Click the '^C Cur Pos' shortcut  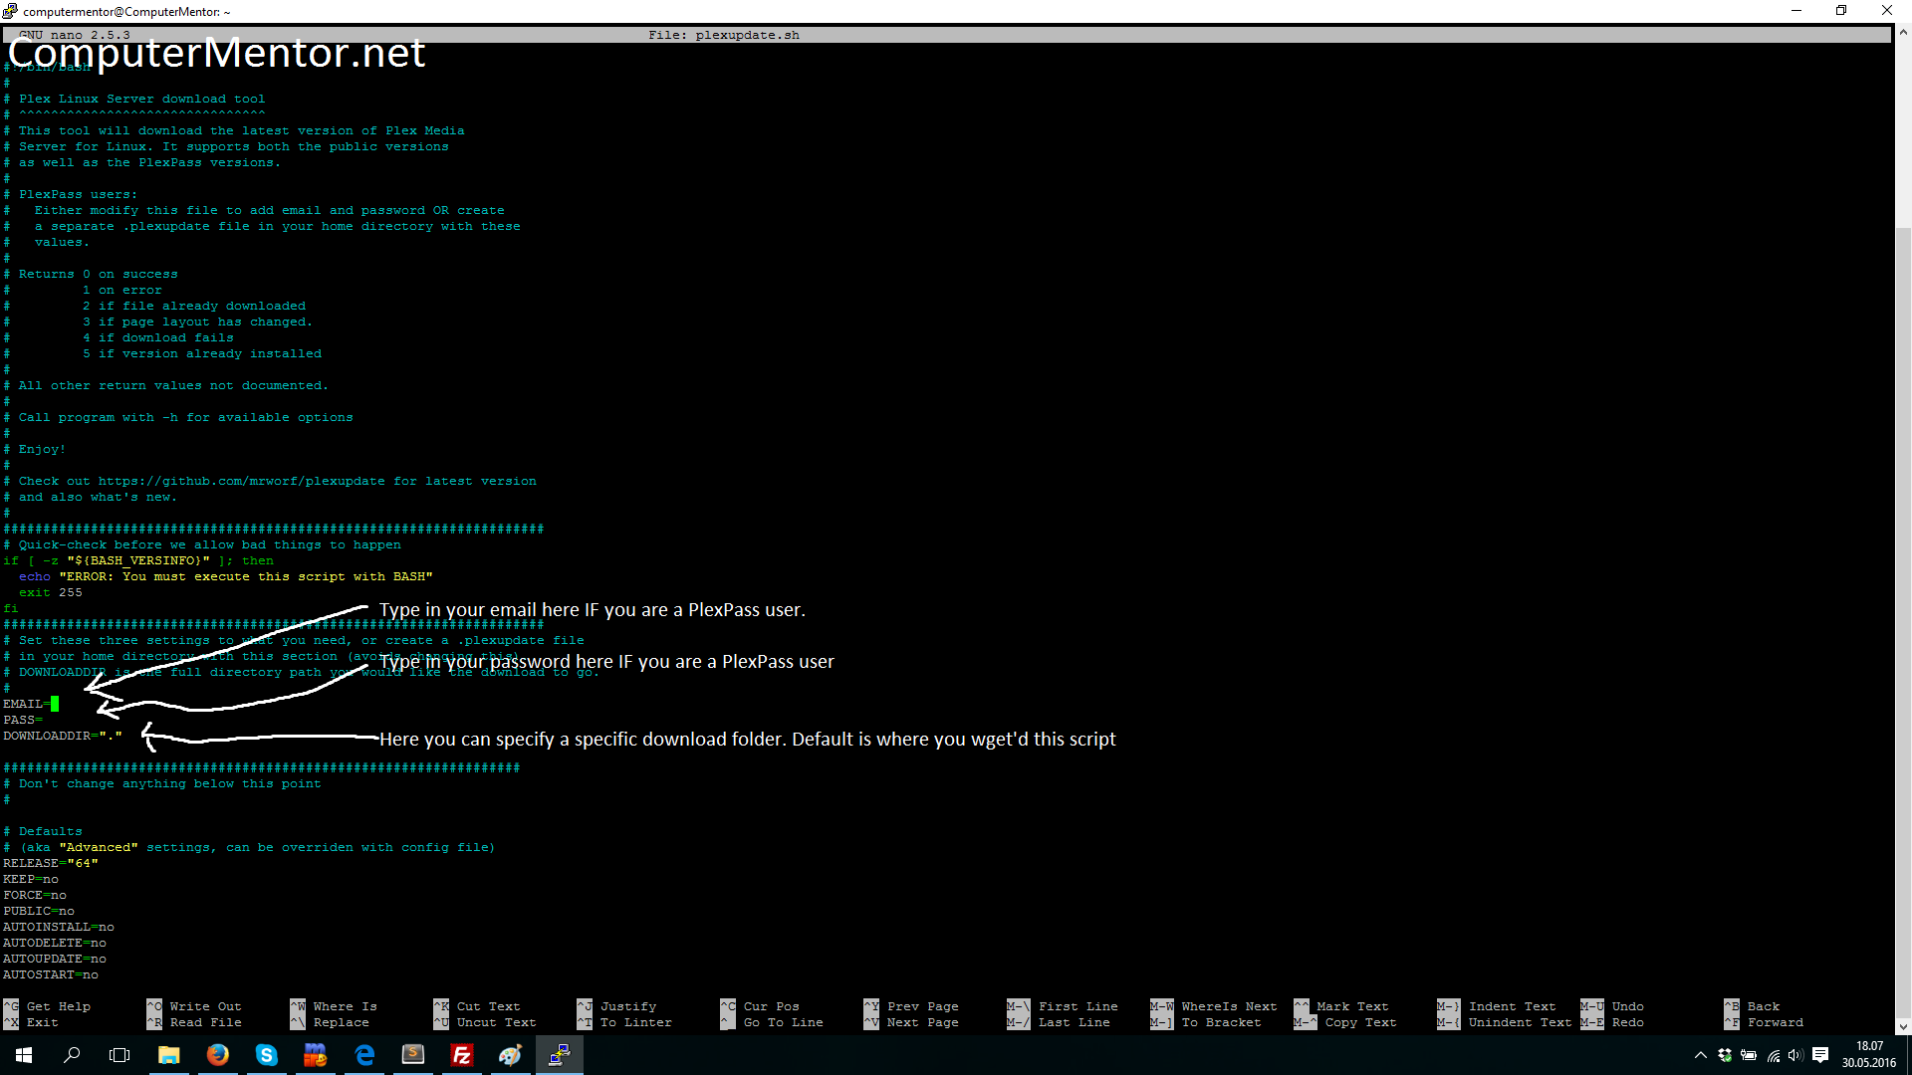click(760, 1006)
